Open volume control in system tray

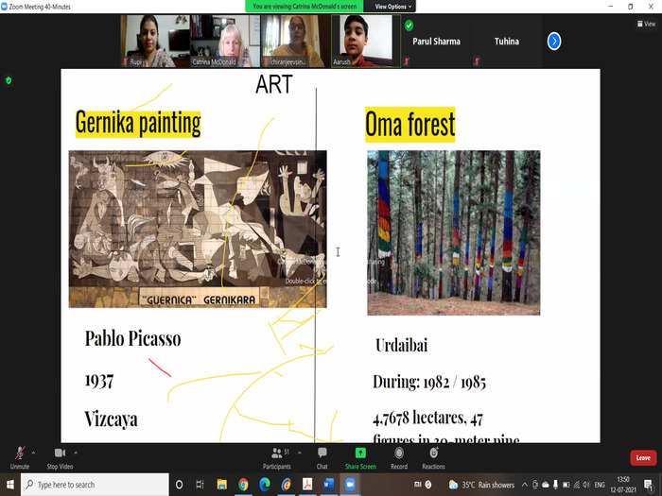pos(586,485)
